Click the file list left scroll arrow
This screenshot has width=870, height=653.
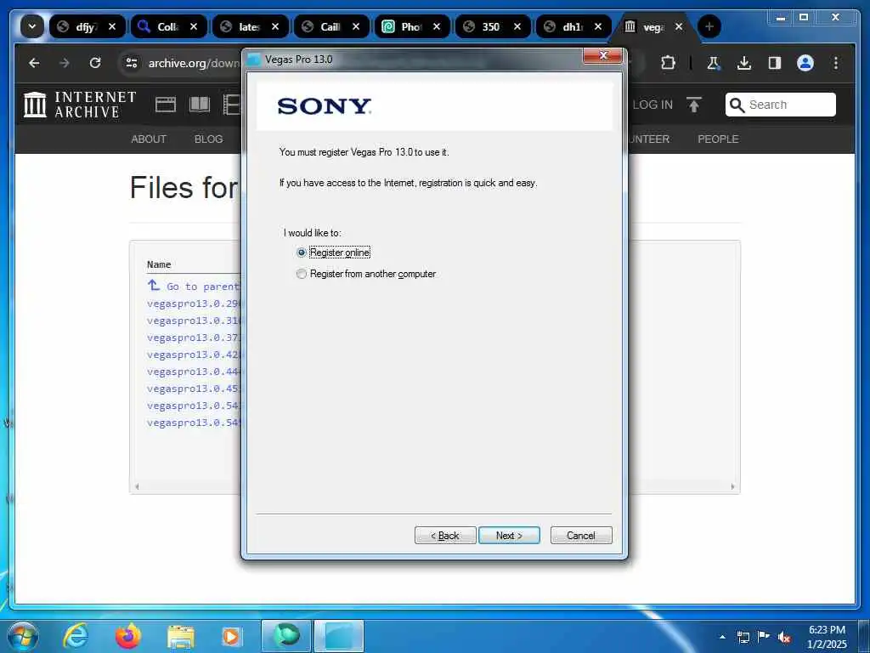point(137,486)
